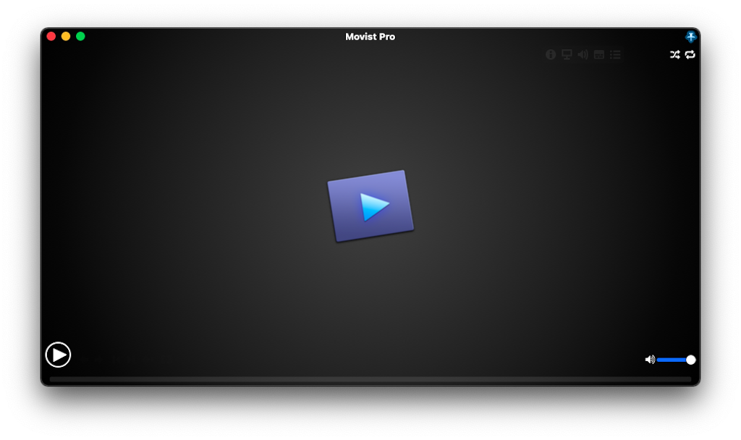Click the video settings monitor icon
Image resolution: width=741 pixels, height=440 pixels.
tap(567, 54)
